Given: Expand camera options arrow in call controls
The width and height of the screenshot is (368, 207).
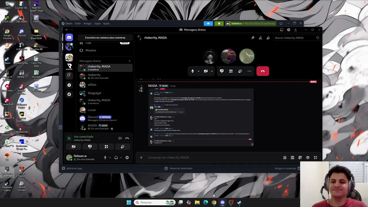Looking at the screenshot, I should pyautogui.click(x=212, y=71).
